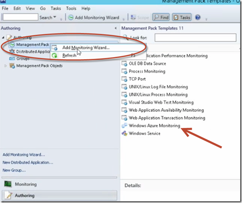The image size is (242, 203).
Task: Click the Monitoring workspace icon at bottom
Action: pos(8,184)
